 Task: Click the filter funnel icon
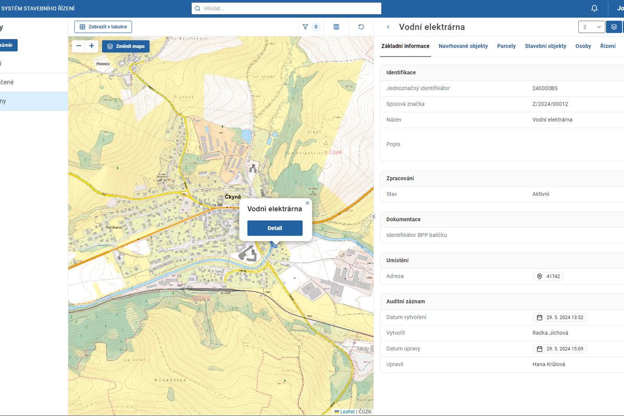coord(305,27)
